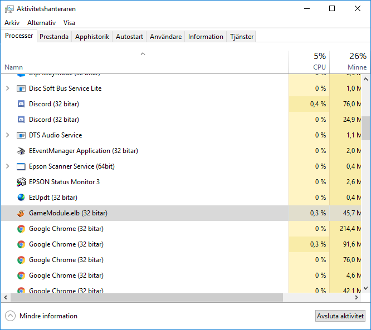Image resolution: width=371 pixels, height=330 pixels.
Task: Click the vertical scrollbar thumb
Action: click(366, 128)
